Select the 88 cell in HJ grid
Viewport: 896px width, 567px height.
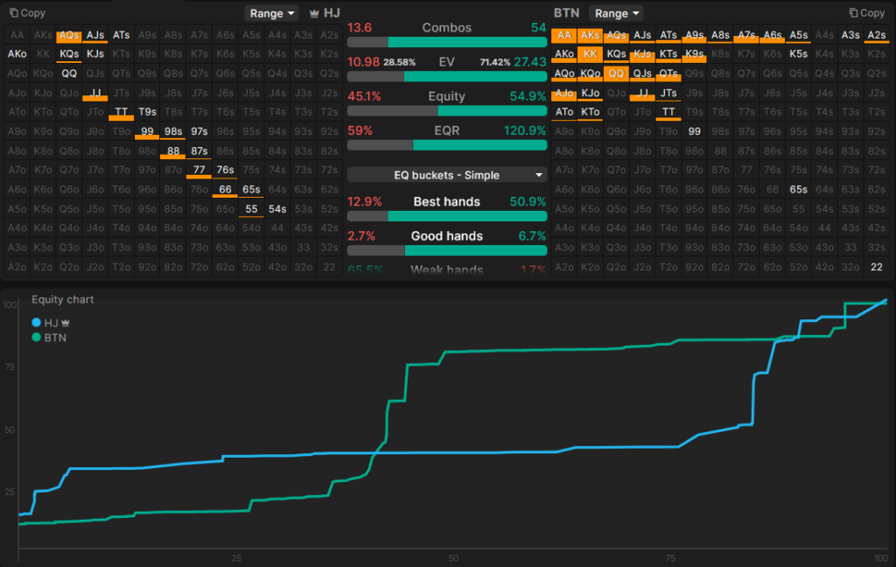[x=173, y=150]
